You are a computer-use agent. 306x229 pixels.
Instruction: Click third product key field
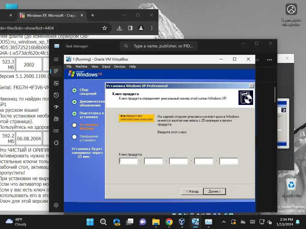tap(178, 161)
